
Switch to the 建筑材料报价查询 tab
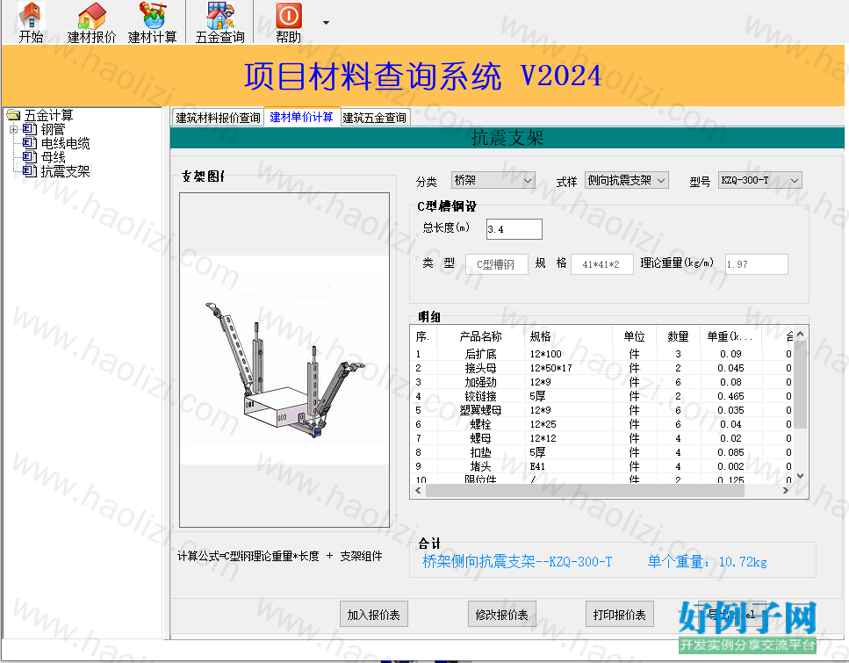[218, 118]
